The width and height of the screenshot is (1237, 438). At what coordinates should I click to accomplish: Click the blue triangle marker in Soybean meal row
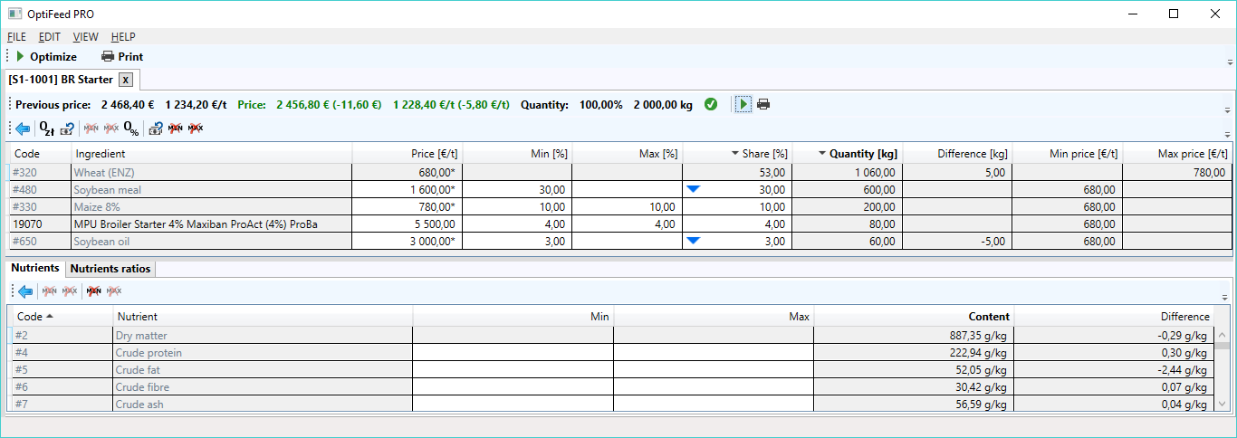pyautogui.click(x=694, y=189)
